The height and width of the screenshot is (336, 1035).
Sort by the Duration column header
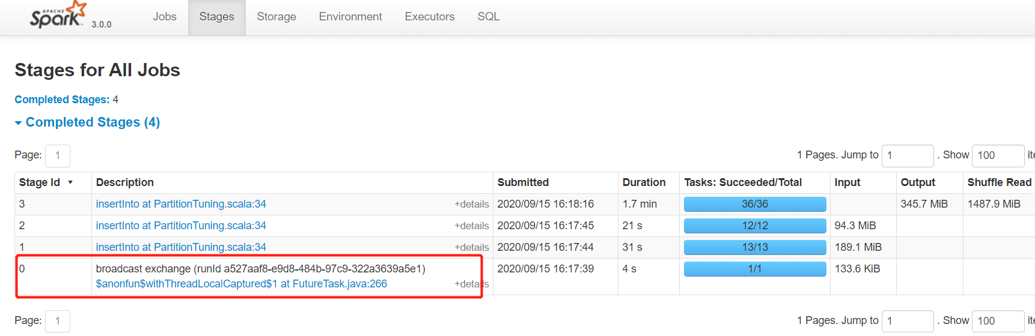coord(644,182)
